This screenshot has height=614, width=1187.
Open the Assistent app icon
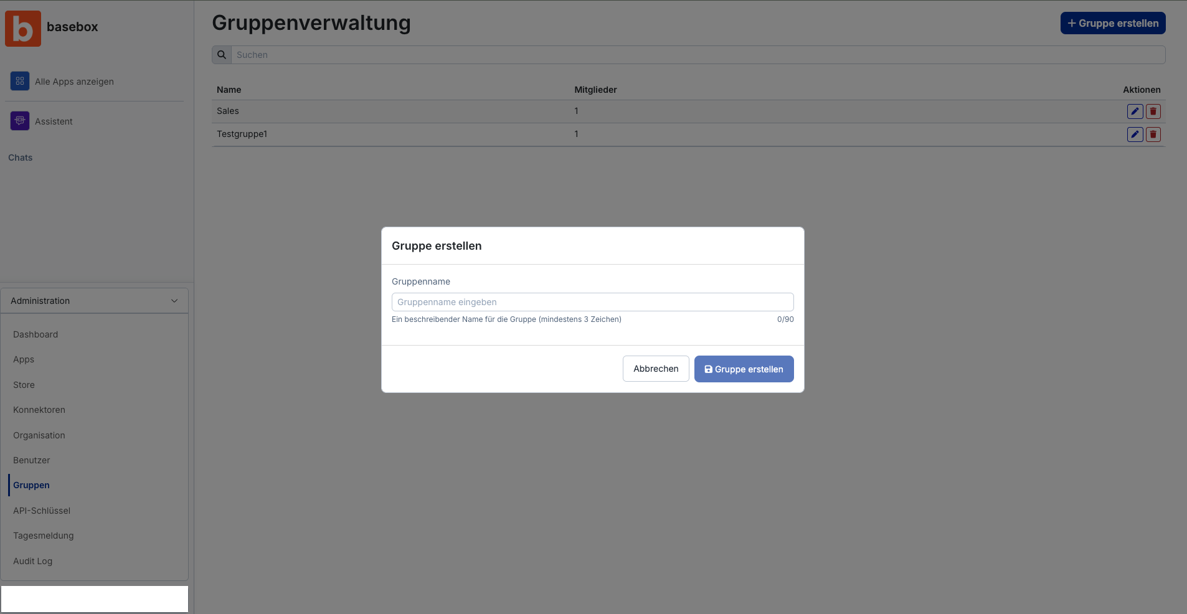(20, 121)
